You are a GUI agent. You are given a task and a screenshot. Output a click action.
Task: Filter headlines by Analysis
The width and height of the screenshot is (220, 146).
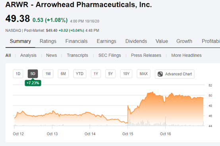tap(28, 55)
